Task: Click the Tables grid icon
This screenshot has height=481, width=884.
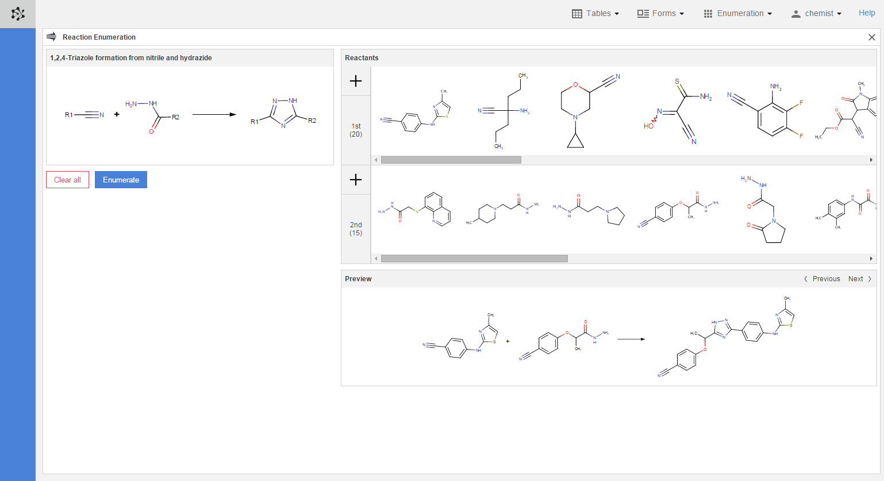Action: point(577,14)
